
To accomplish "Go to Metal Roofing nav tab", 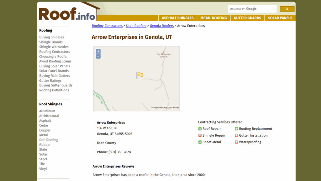I will click(x=213, y=18).
